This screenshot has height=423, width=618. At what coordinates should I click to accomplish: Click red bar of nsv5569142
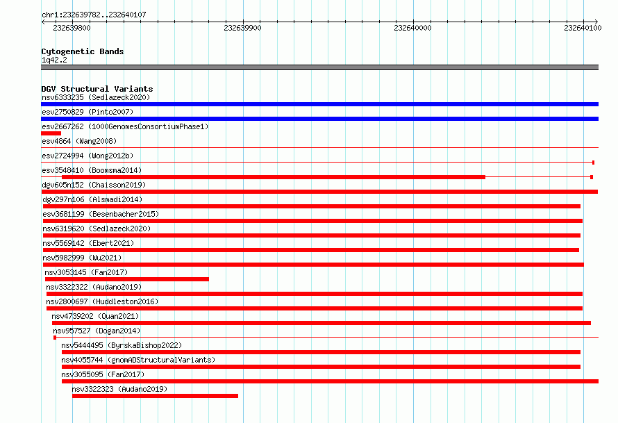[x=311, y=250]
